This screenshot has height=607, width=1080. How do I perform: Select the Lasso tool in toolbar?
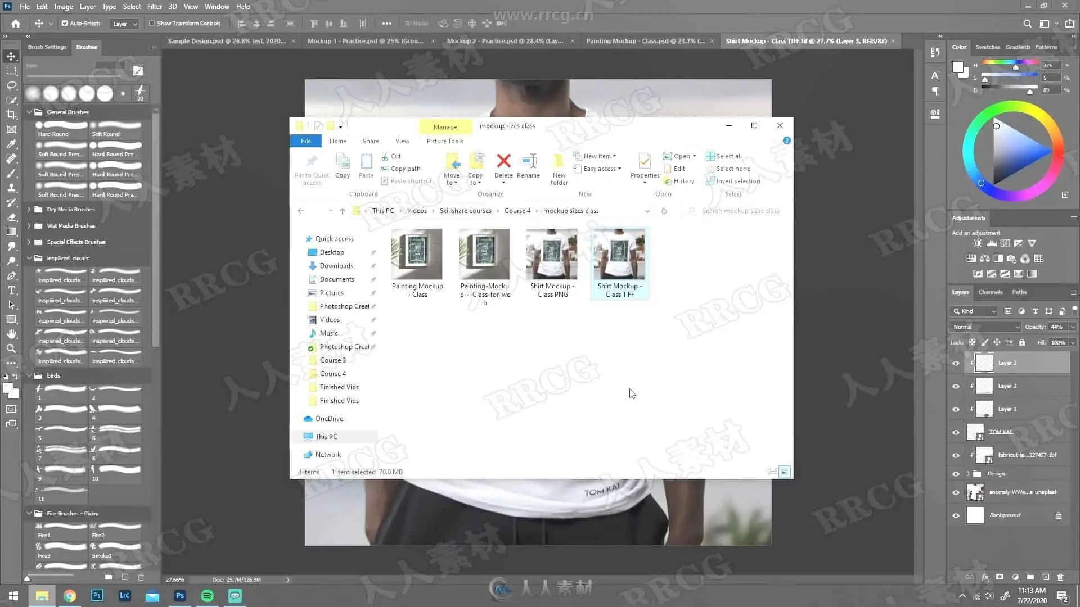tap(11, 85)
